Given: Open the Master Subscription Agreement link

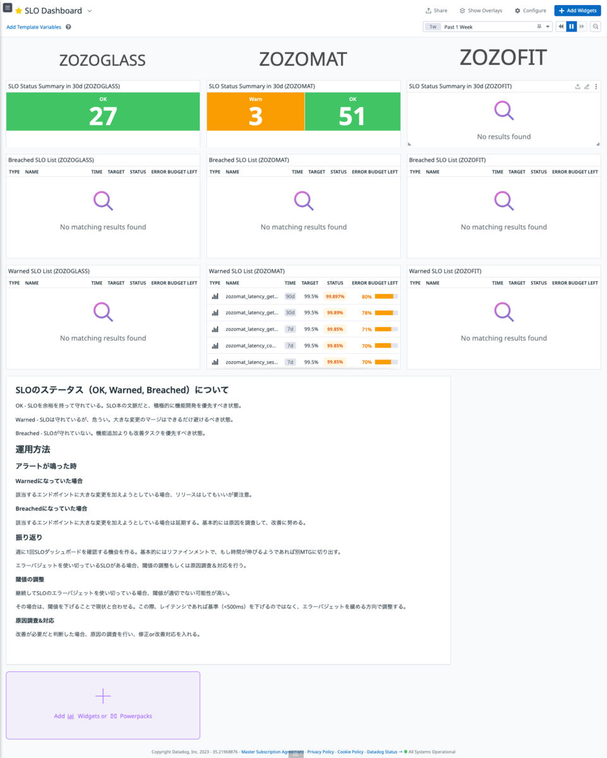Looking at the screenshot, I should [272, 752].
